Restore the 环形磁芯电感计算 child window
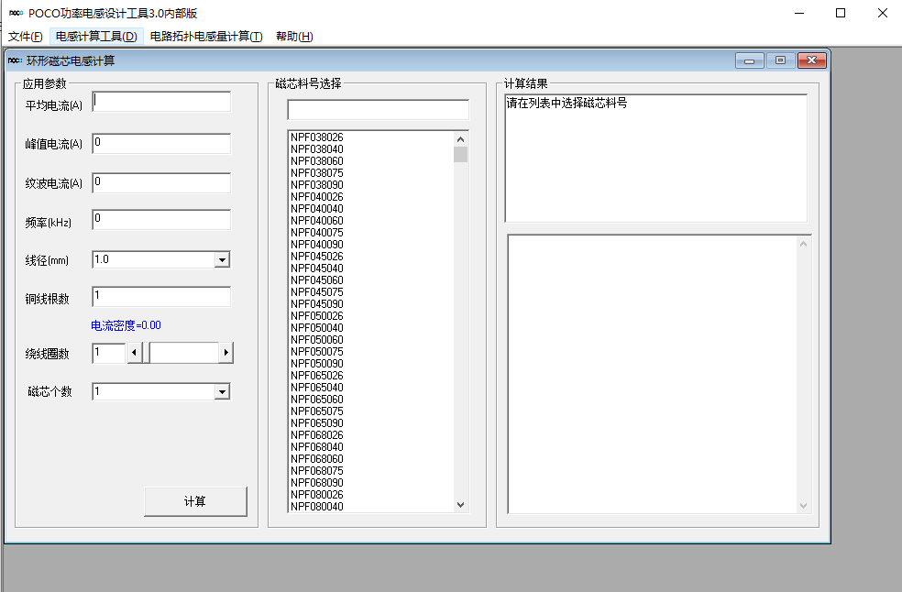This screenshot has height=592, width=902. coord(781,60)
